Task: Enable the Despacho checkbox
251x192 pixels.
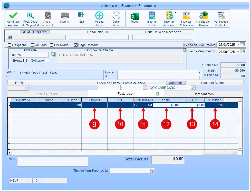Action: [x=10, y=45]
